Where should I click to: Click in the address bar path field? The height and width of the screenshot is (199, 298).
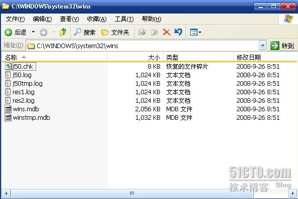[142, 46]
